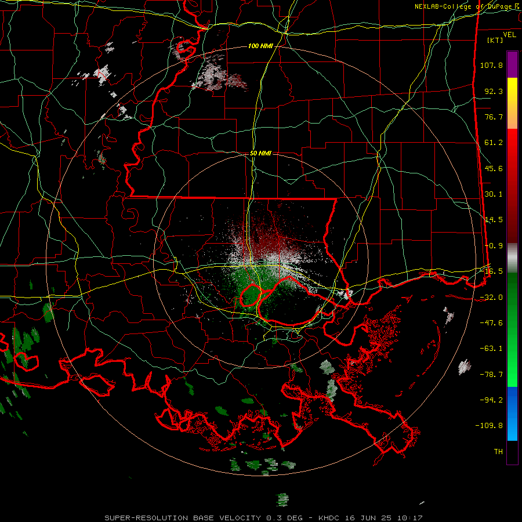The image size is (522, 522).
Task: Select the 45.6 scale value
Action: [494, 168]
